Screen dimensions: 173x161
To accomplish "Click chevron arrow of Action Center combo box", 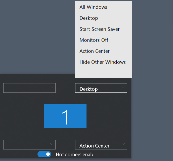I will (123, 144).
